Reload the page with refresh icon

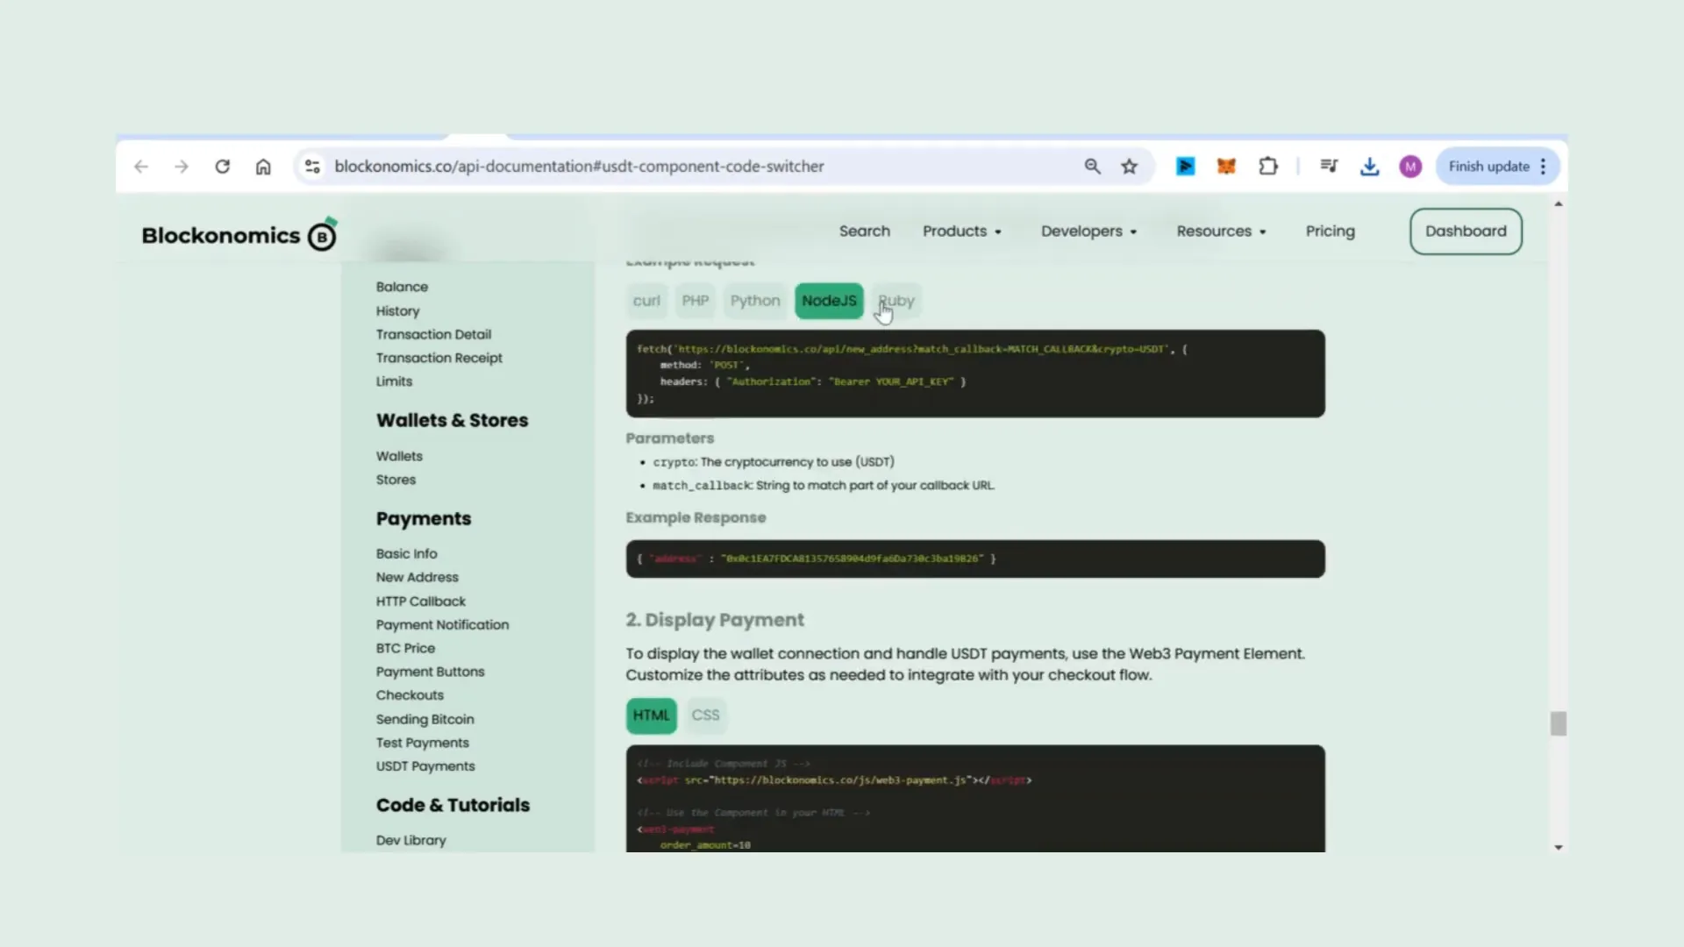pyautogui.click(x=223, y=167)
